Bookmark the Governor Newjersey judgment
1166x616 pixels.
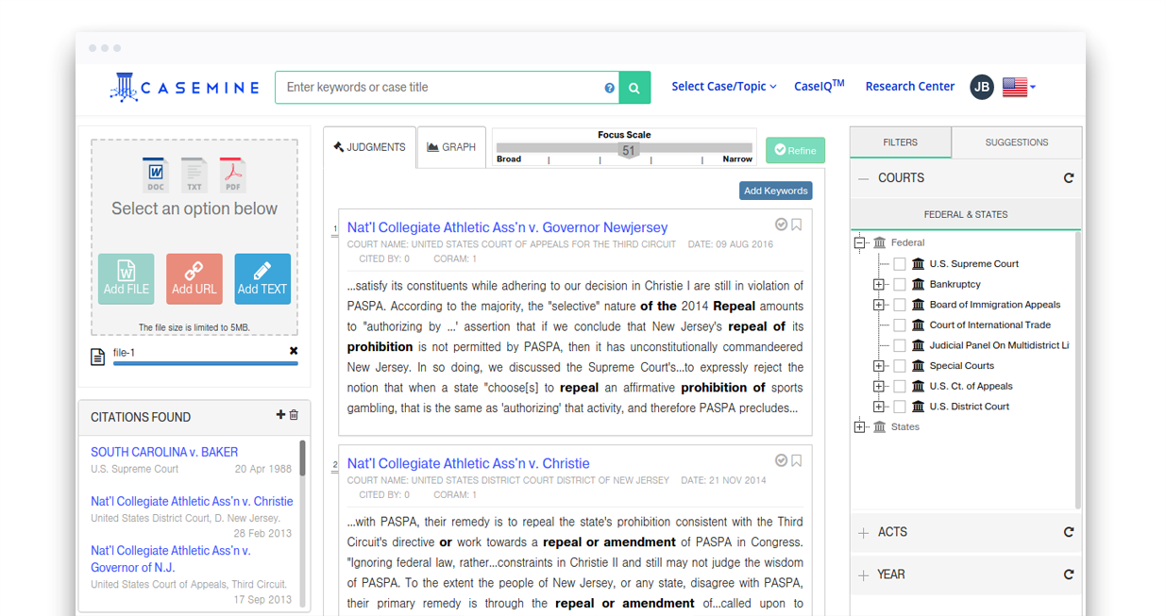(x=797, y=225)
